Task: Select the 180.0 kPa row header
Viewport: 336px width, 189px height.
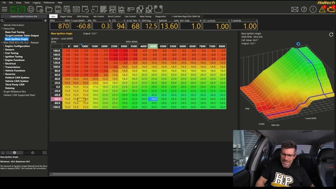Action: (56, 50)
